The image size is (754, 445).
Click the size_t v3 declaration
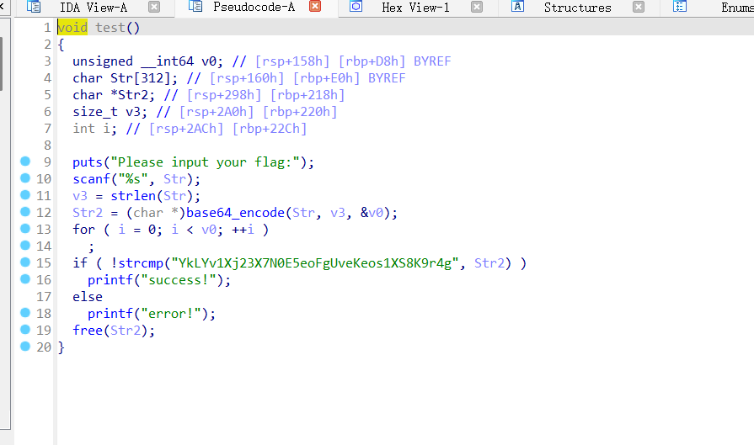pos(110,112)
